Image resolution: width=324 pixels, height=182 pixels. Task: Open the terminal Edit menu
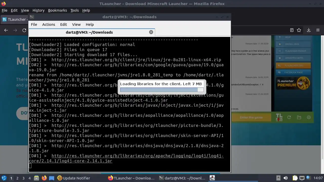click(64, 25)
